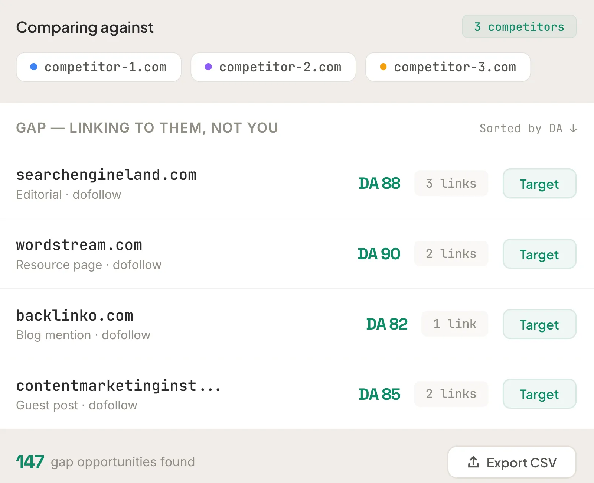Click the downward sort arrow beside DA
This screenshot has height=483, width=594.
573,128
